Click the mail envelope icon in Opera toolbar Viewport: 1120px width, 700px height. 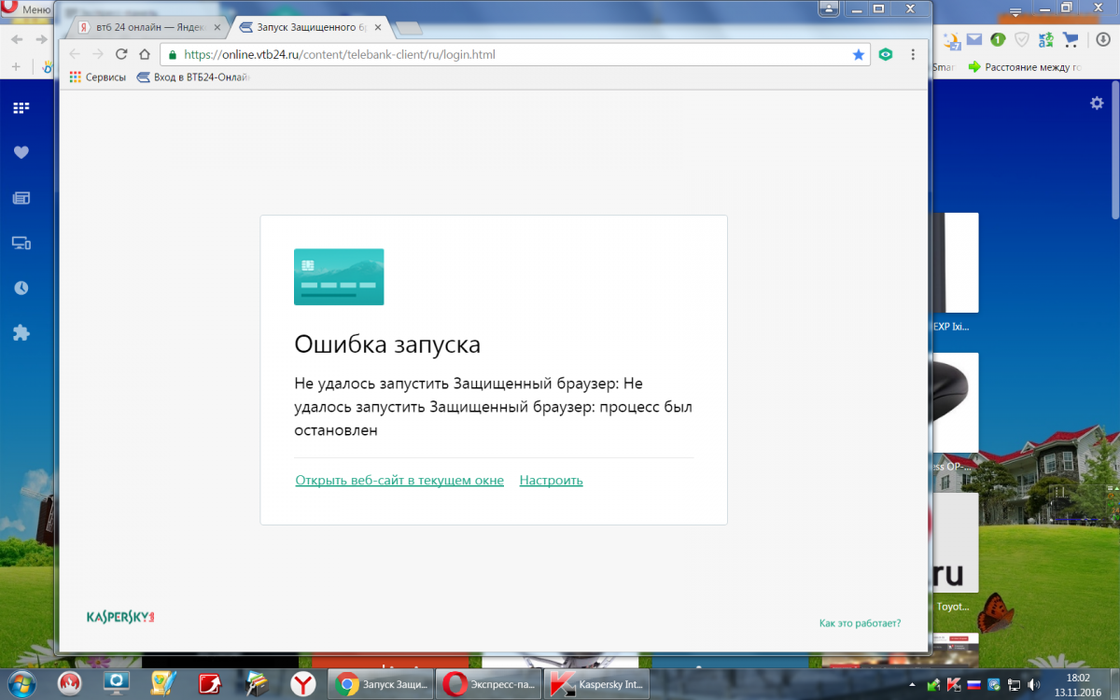pyautogui.click(x=974, y=39)
